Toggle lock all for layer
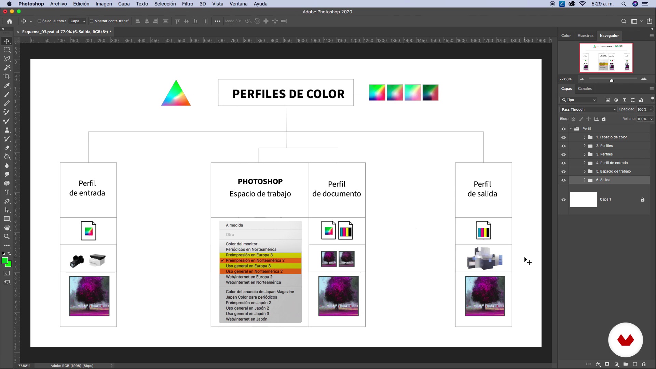 coord(604,119)
